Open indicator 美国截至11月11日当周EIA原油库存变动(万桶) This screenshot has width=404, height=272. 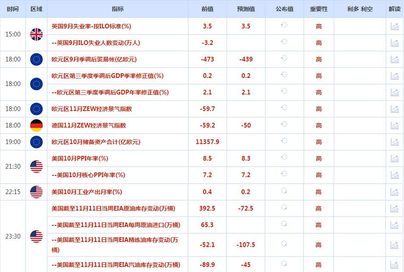[113, 208]
